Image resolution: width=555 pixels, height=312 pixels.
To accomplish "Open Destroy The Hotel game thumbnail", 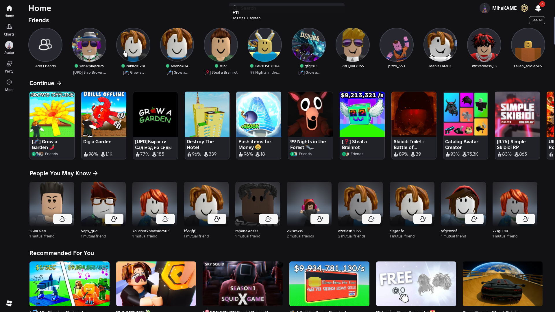I will point(207,114).
